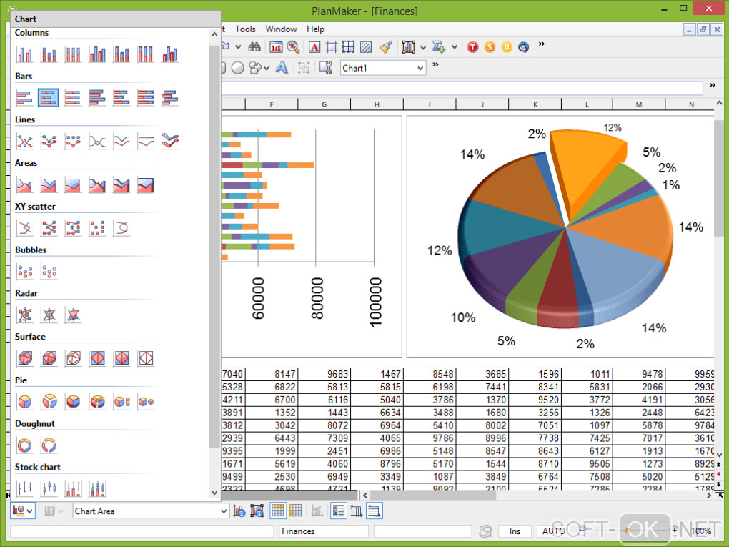Viewport: 729px width, 547px height.
Task: Click the insert chart frame icon
Action: coord(408,47)
